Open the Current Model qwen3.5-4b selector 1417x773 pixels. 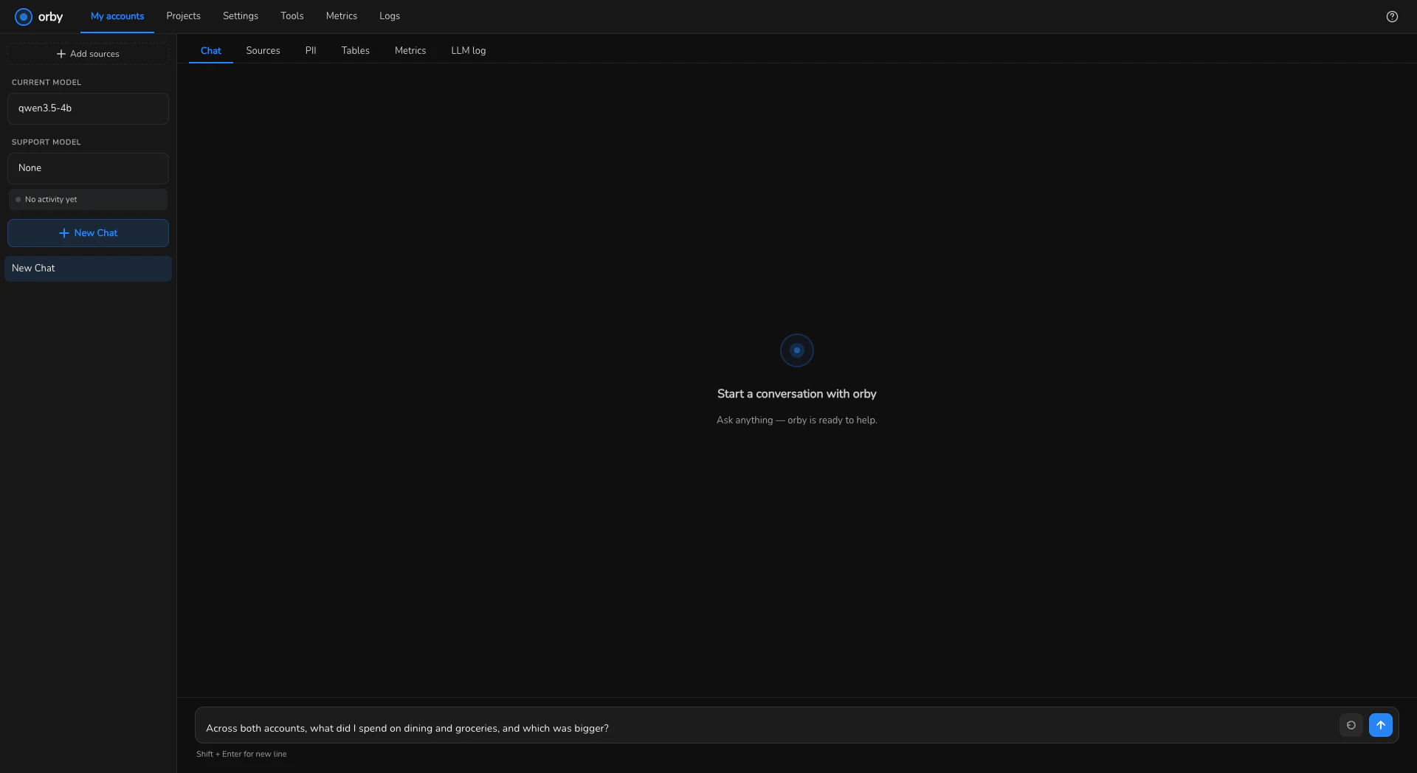[88, 108]
